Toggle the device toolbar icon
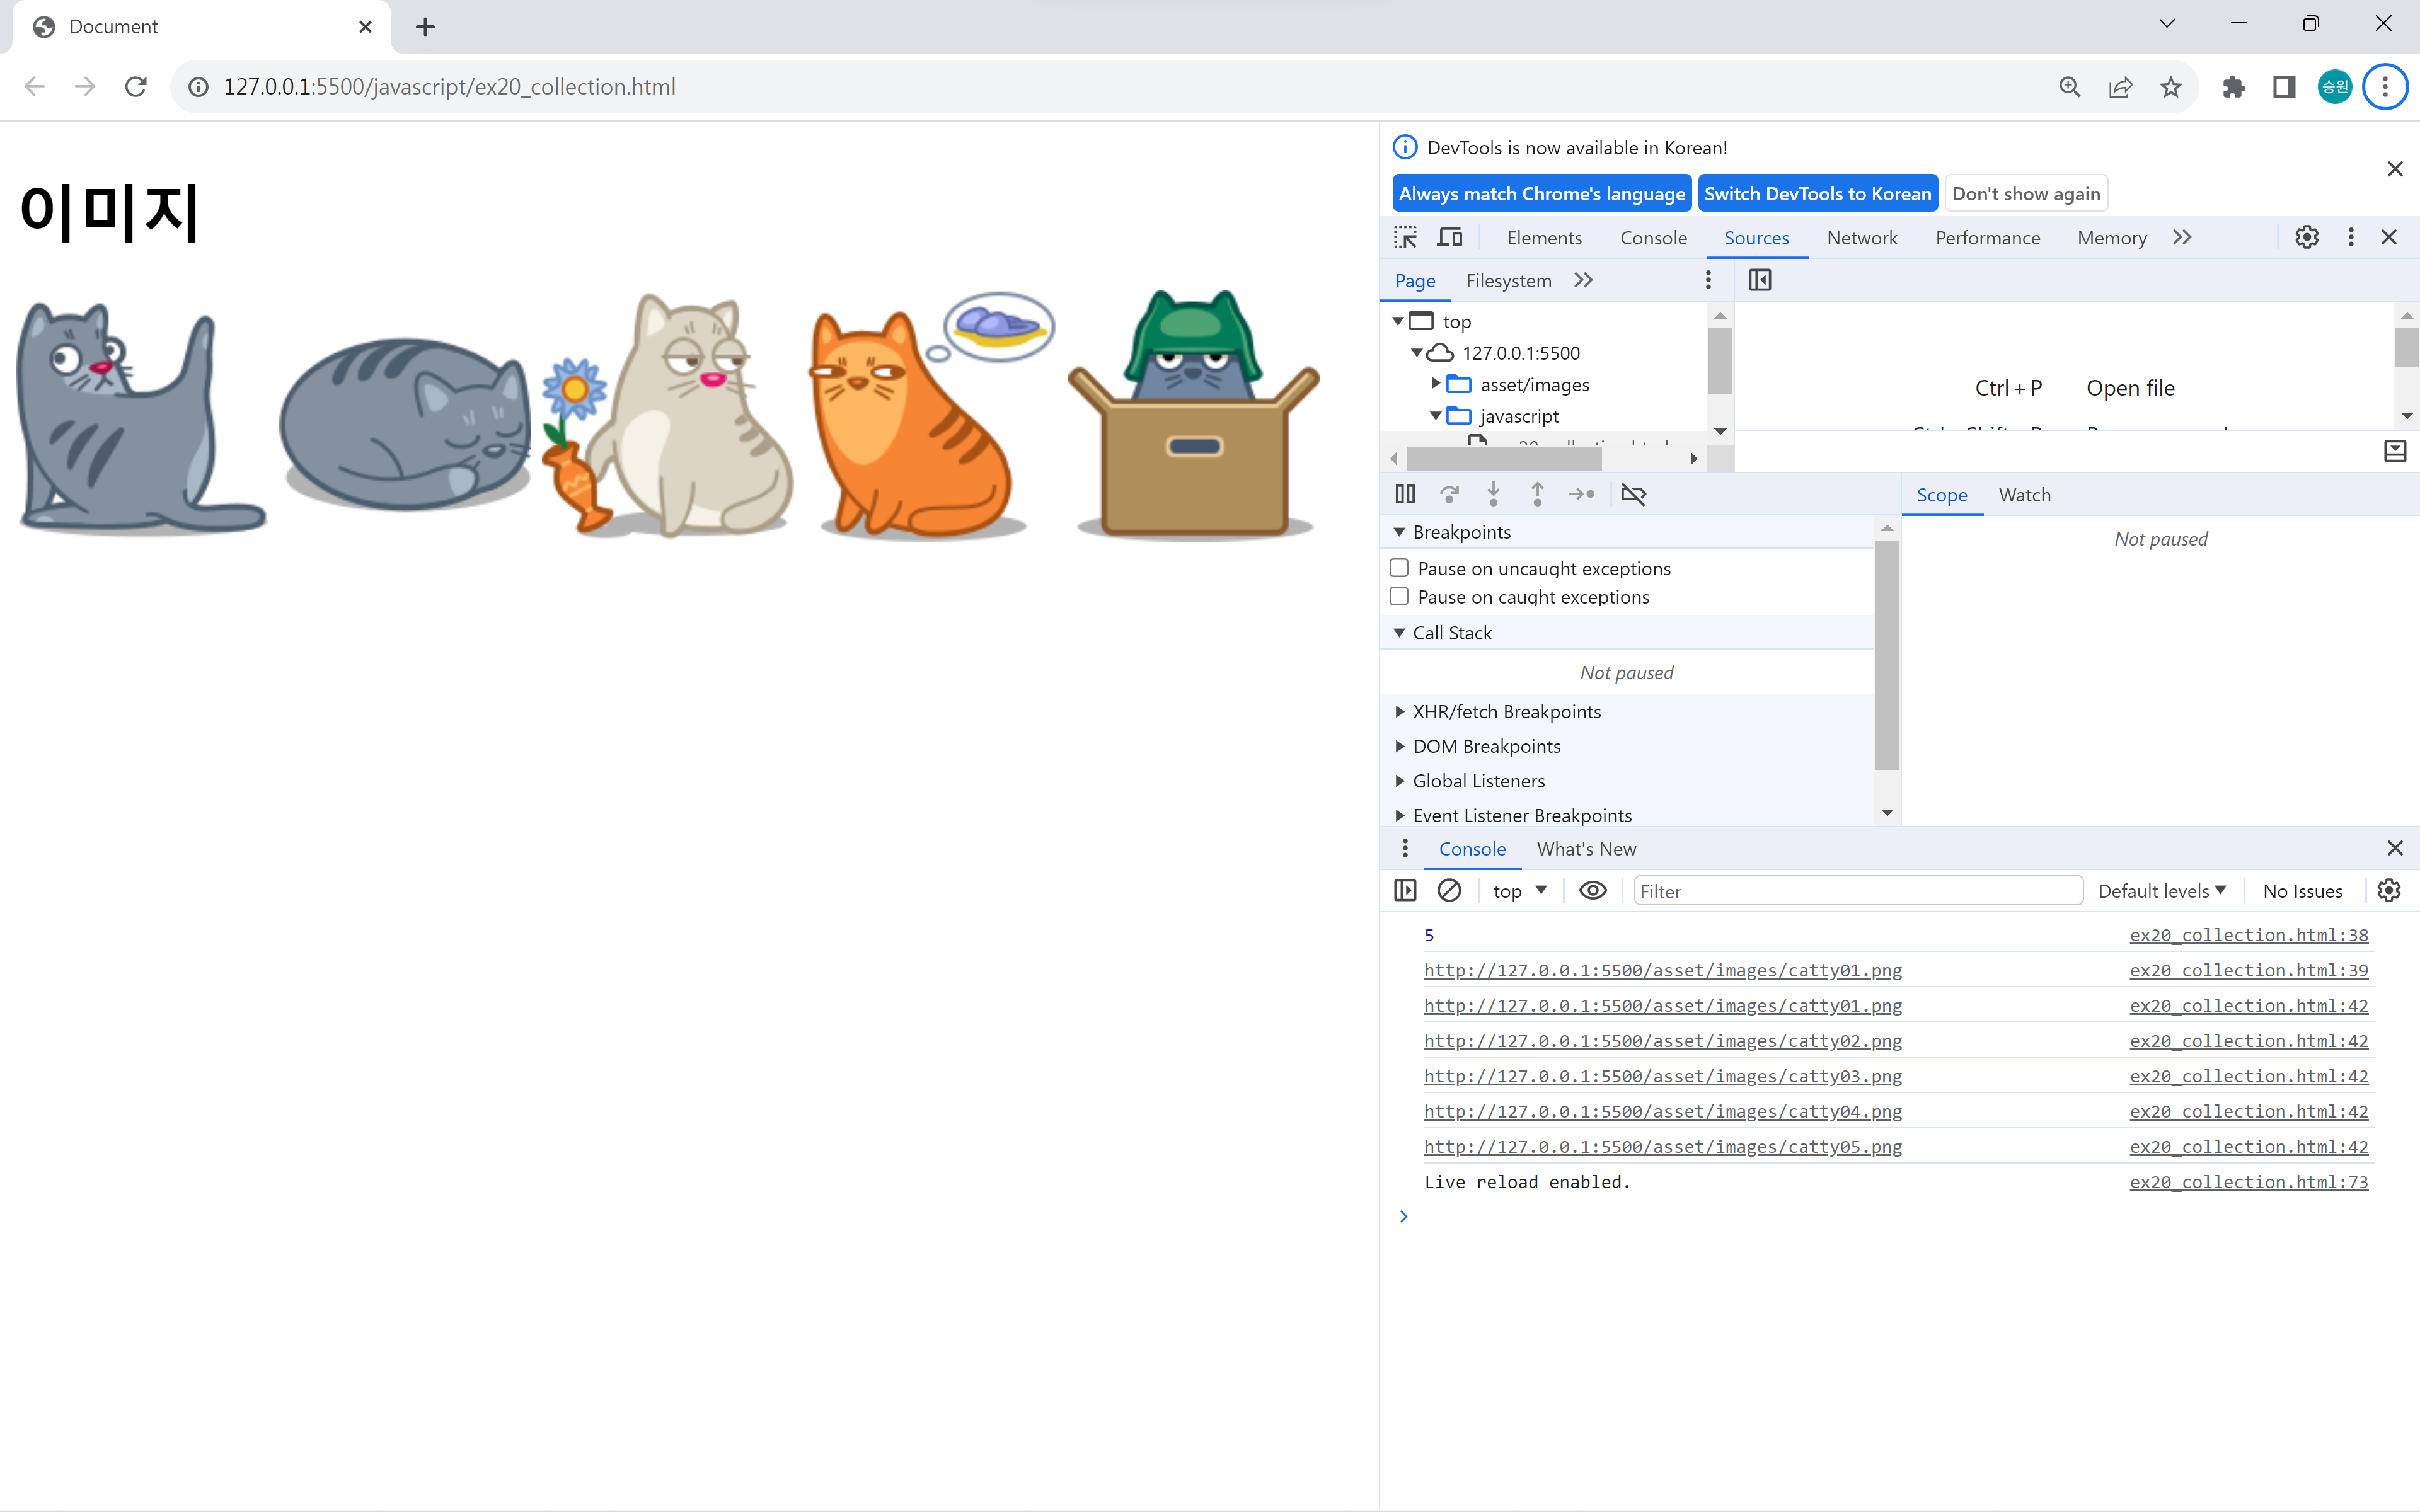2420x1512 pixels. click(x=1449, y=237)
